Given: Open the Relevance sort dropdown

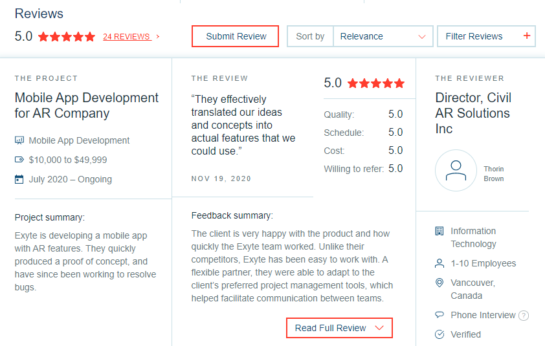Looking at the screenshot, I should [383, 36].
